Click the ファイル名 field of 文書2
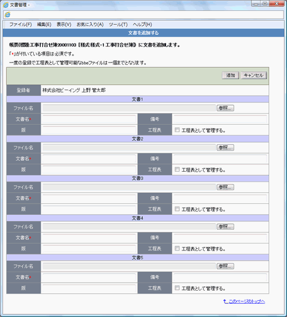287x317 pixels. coord(129,148)
